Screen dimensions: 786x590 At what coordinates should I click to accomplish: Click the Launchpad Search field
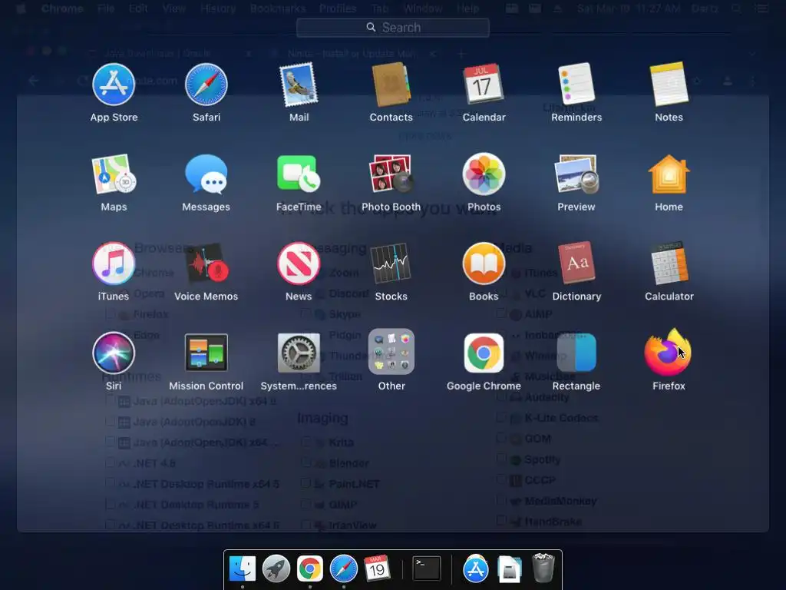pyautogui.click(x=392, y=28)
